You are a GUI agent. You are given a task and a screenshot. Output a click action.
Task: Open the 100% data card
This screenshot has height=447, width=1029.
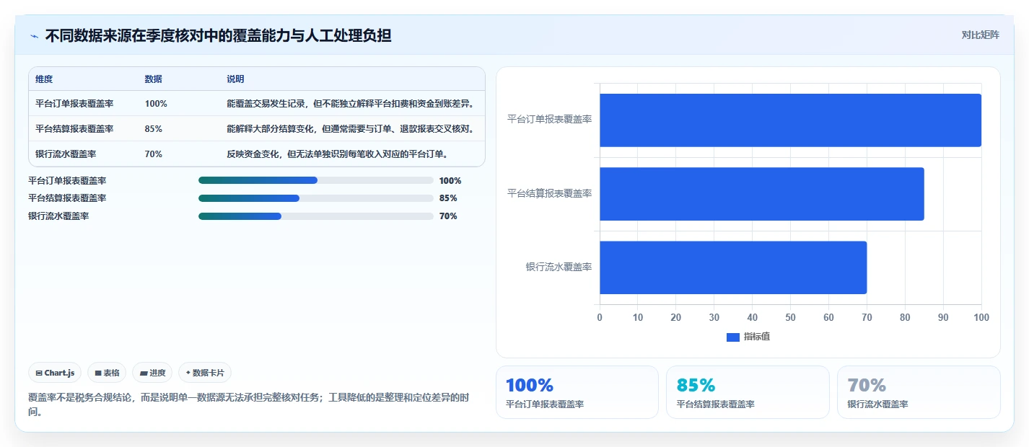(577, 392)
